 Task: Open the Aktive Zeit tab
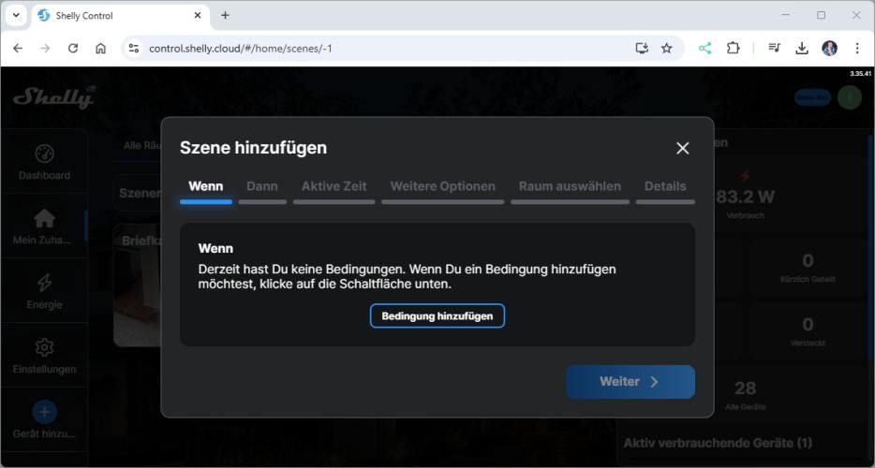point(334,186)
